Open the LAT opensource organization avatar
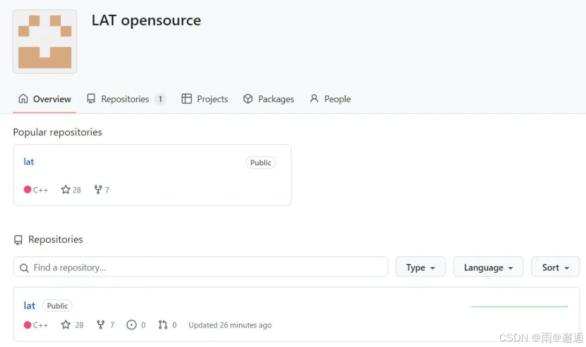586x347 pixels. tap(45, 41)
